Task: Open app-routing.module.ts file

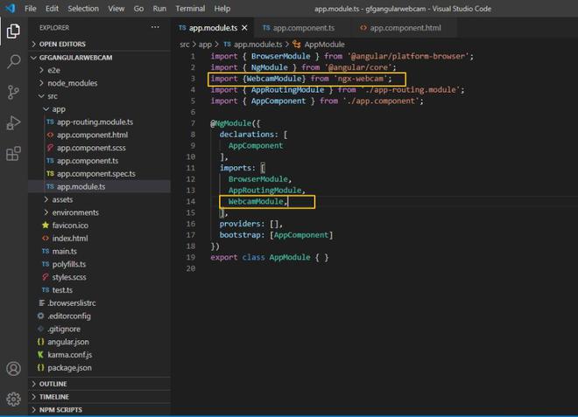Action: [x=95, y=122]
